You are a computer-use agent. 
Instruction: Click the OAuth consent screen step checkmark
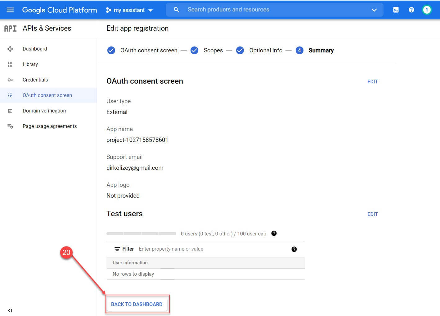pyautogui.click(x=111, y=50)
